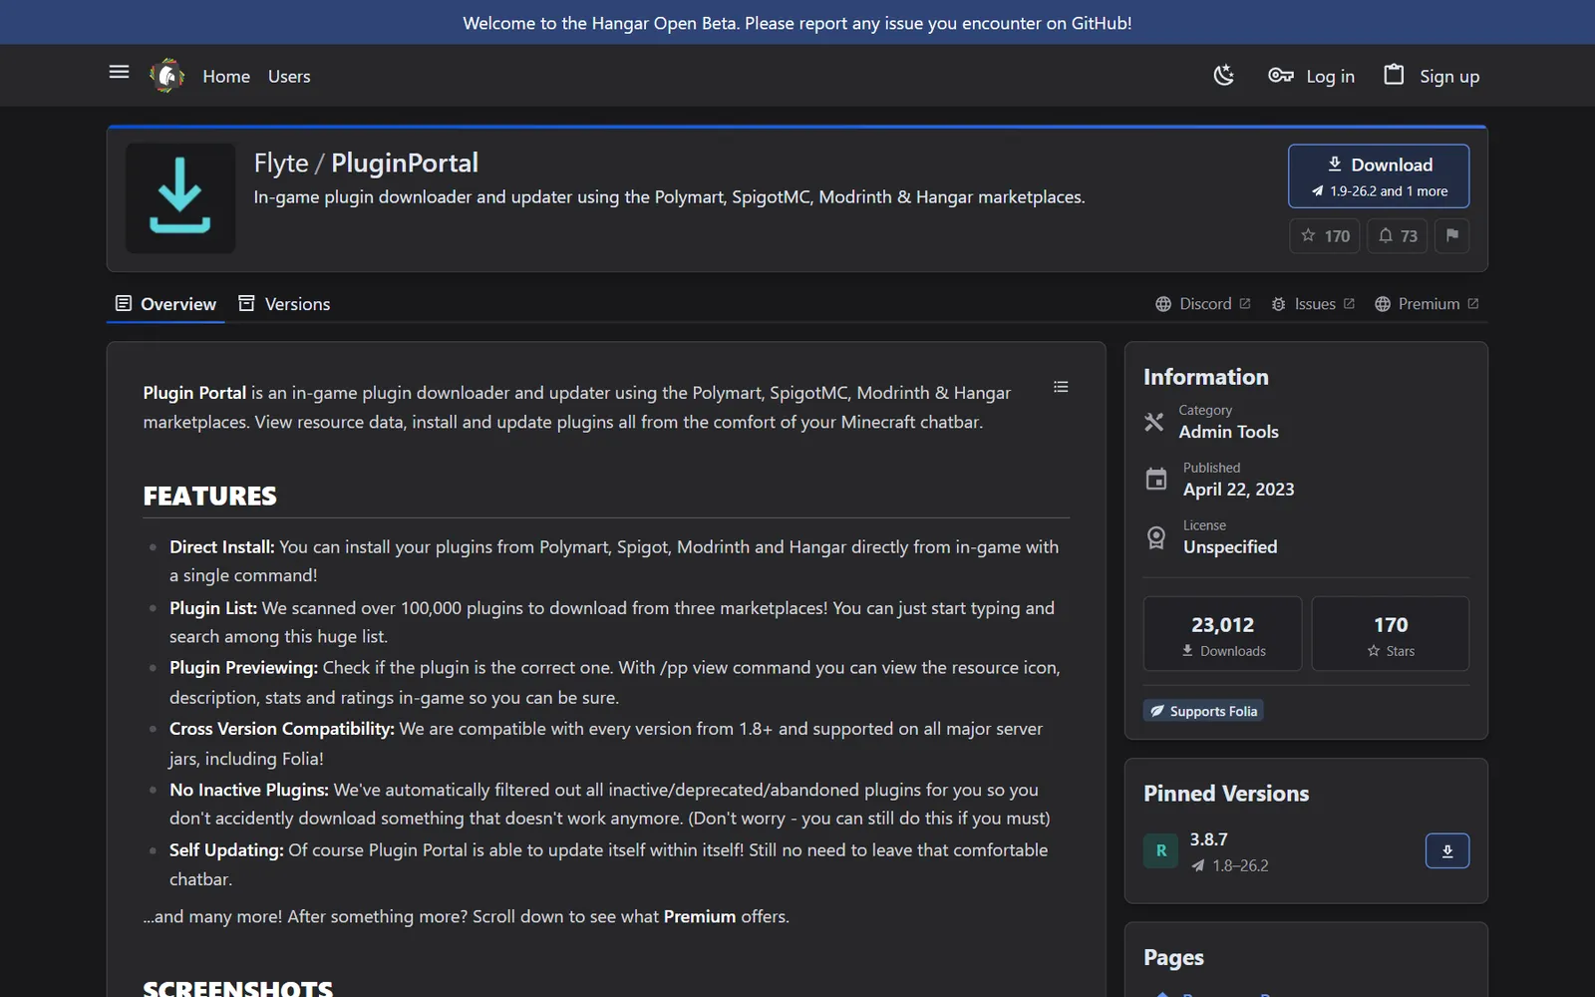Click the Published calendar icon
The image size is (1595, 997).
pos(1156,480)
